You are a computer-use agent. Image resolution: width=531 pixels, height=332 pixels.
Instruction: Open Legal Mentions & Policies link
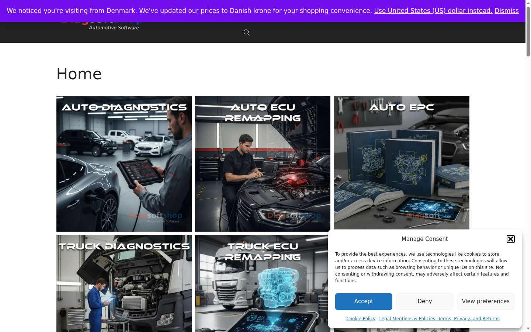439,319
